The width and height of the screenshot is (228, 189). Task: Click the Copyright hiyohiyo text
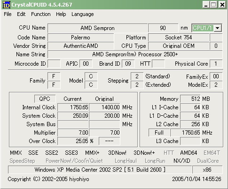[x=48, y=179]
